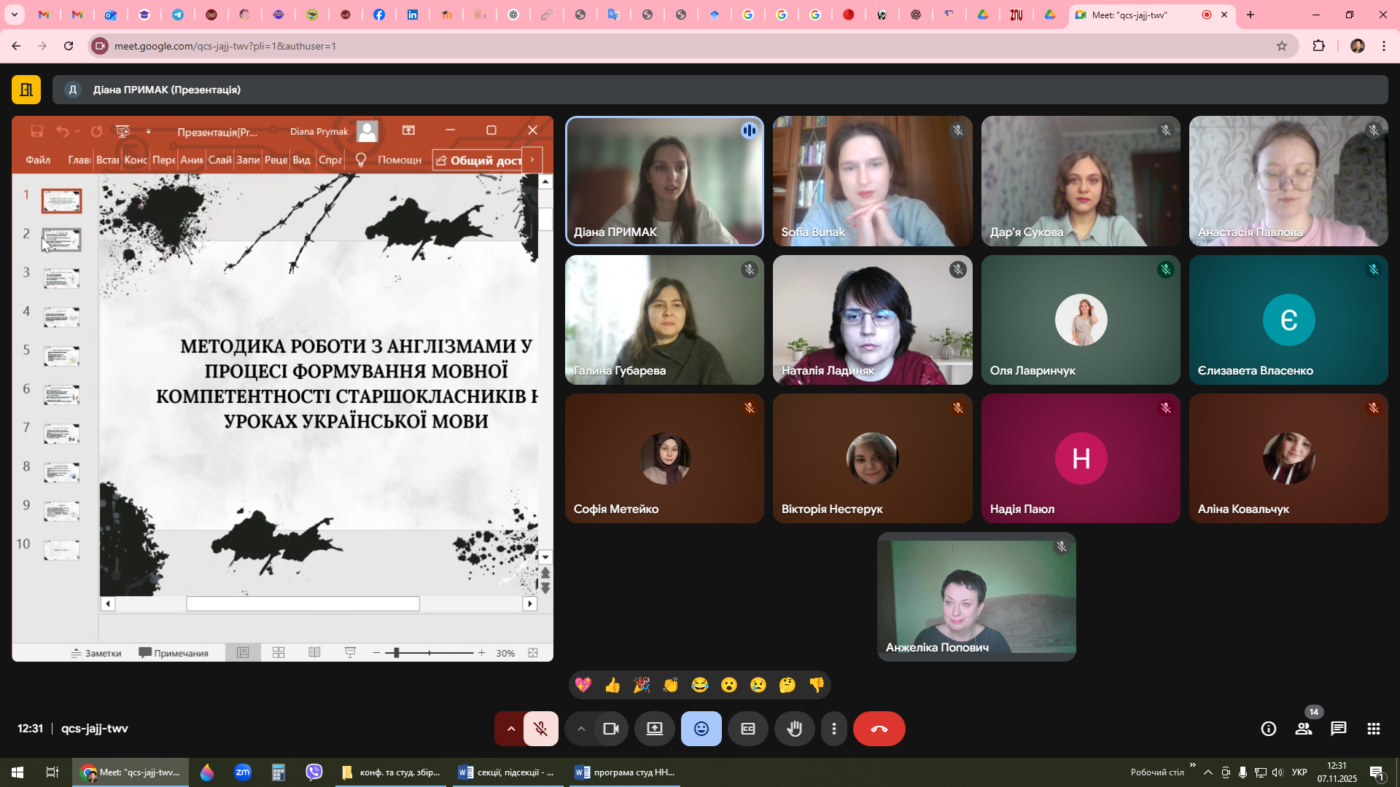Expand video settings arrow beside camera
This screenshot has width=1400, height=787.
(580, 729)
